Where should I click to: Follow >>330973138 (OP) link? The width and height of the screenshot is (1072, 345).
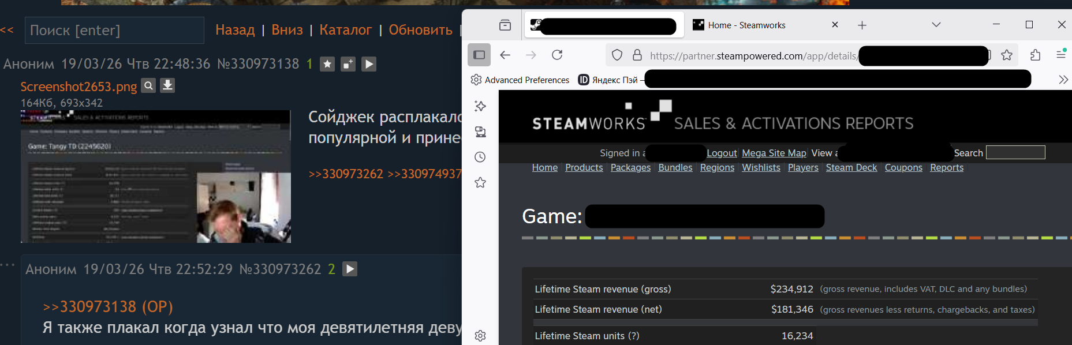pos(108,307)
